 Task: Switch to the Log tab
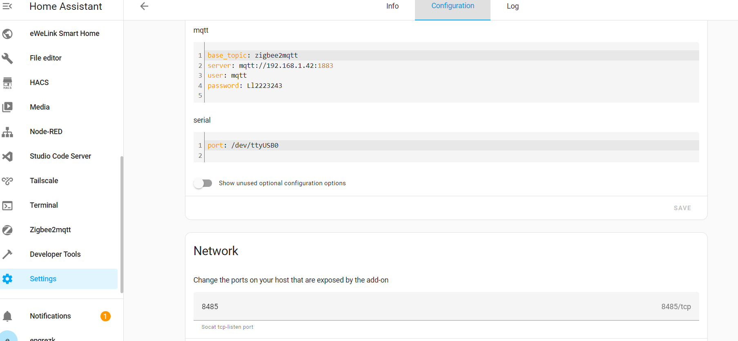tap(513, 6)
